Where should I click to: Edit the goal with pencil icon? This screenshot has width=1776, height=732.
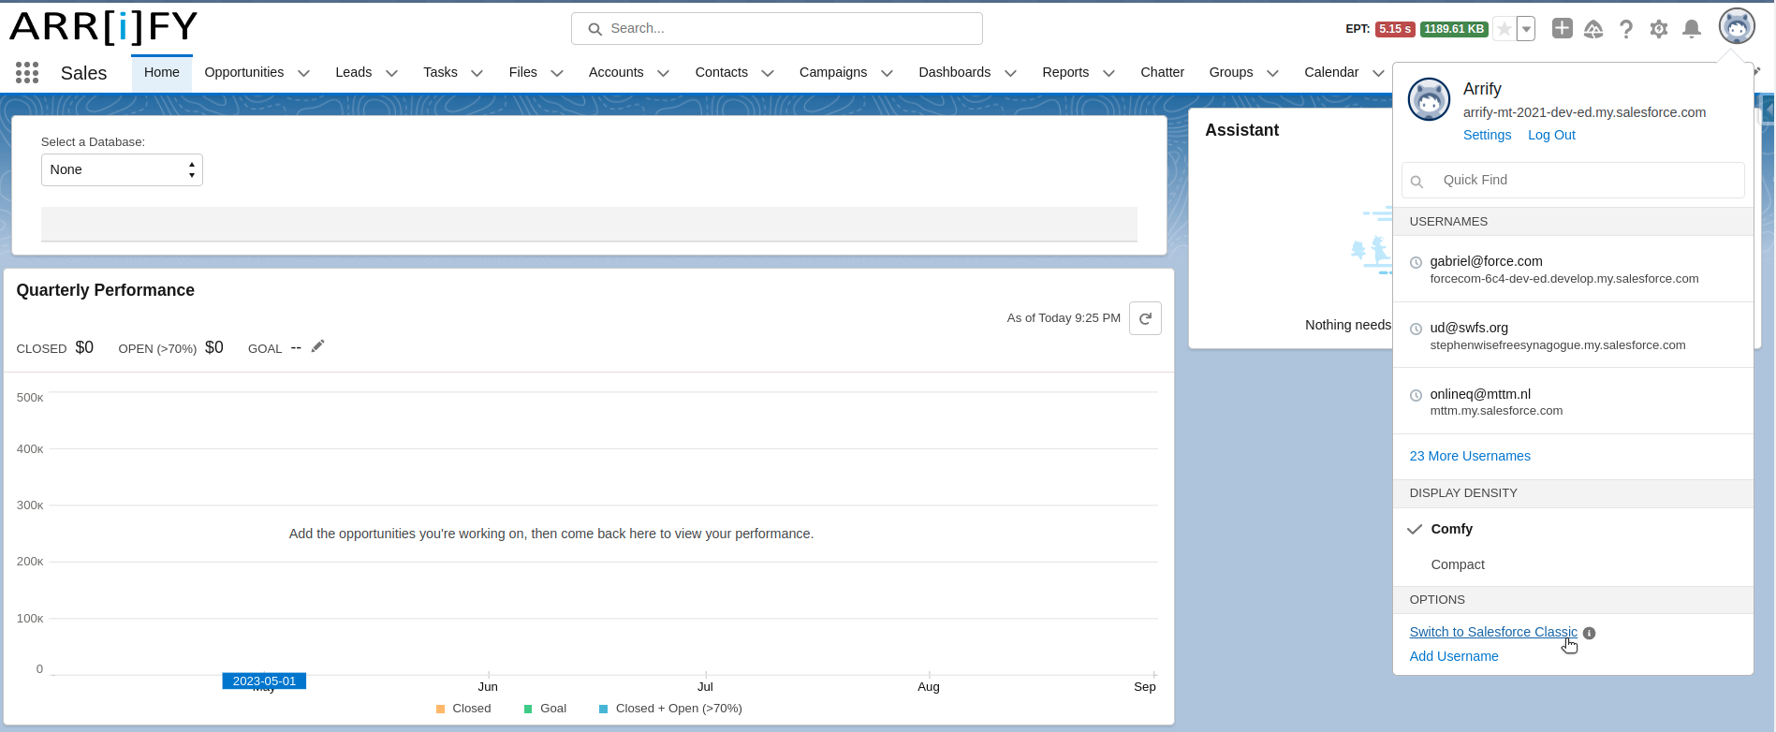[x=318, y=346]
